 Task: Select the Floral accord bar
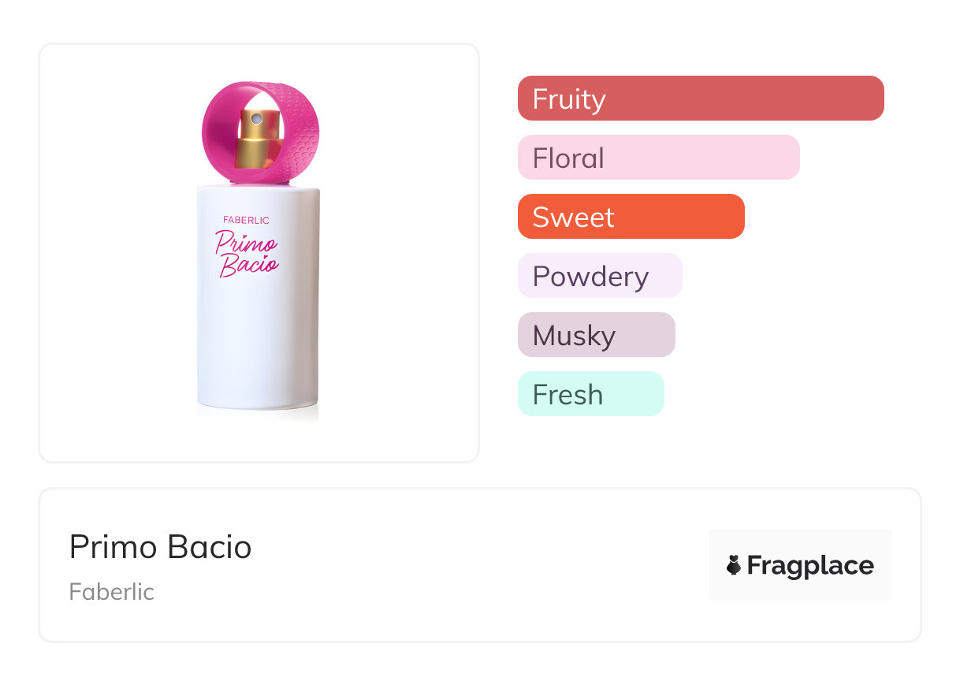click(x=658, y=158)
